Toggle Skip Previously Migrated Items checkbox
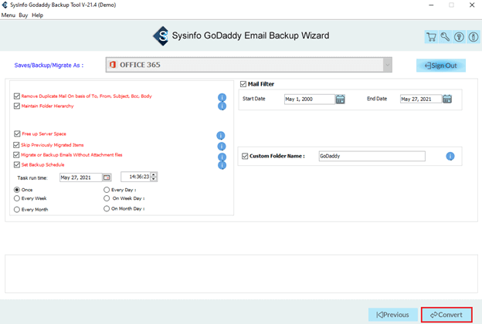 point(16,145)
